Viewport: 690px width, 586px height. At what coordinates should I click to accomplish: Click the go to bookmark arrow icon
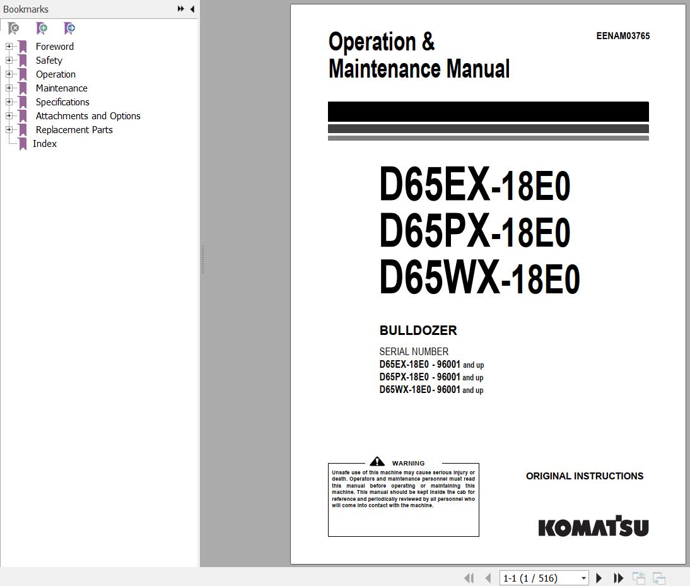click(x=69, y=28)
